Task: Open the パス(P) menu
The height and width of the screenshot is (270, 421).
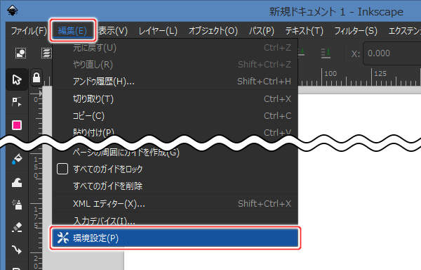Action: click(261, 31)
